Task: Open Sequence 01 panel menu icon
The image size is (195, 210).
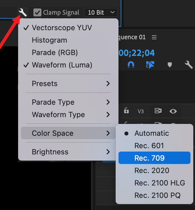Action: coord(154,37)
